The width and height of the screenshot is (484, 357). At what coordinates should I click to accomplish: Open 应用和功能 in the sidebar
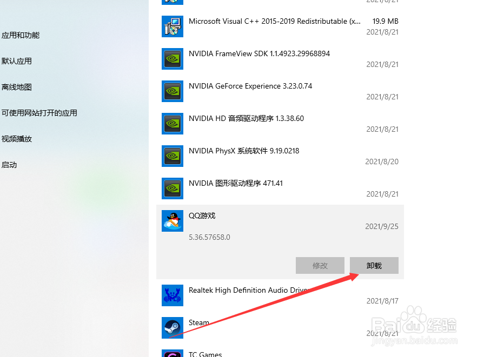[21, 35]
